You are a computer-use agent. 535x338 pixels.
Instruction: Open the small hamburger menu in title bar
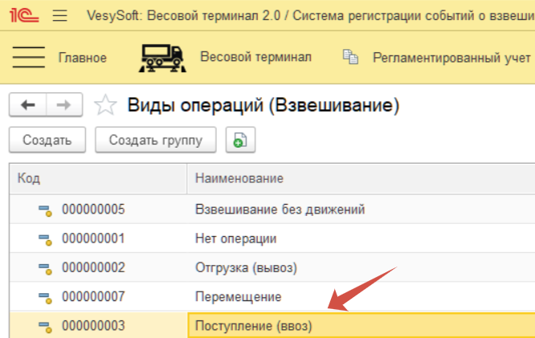(59, 15)
